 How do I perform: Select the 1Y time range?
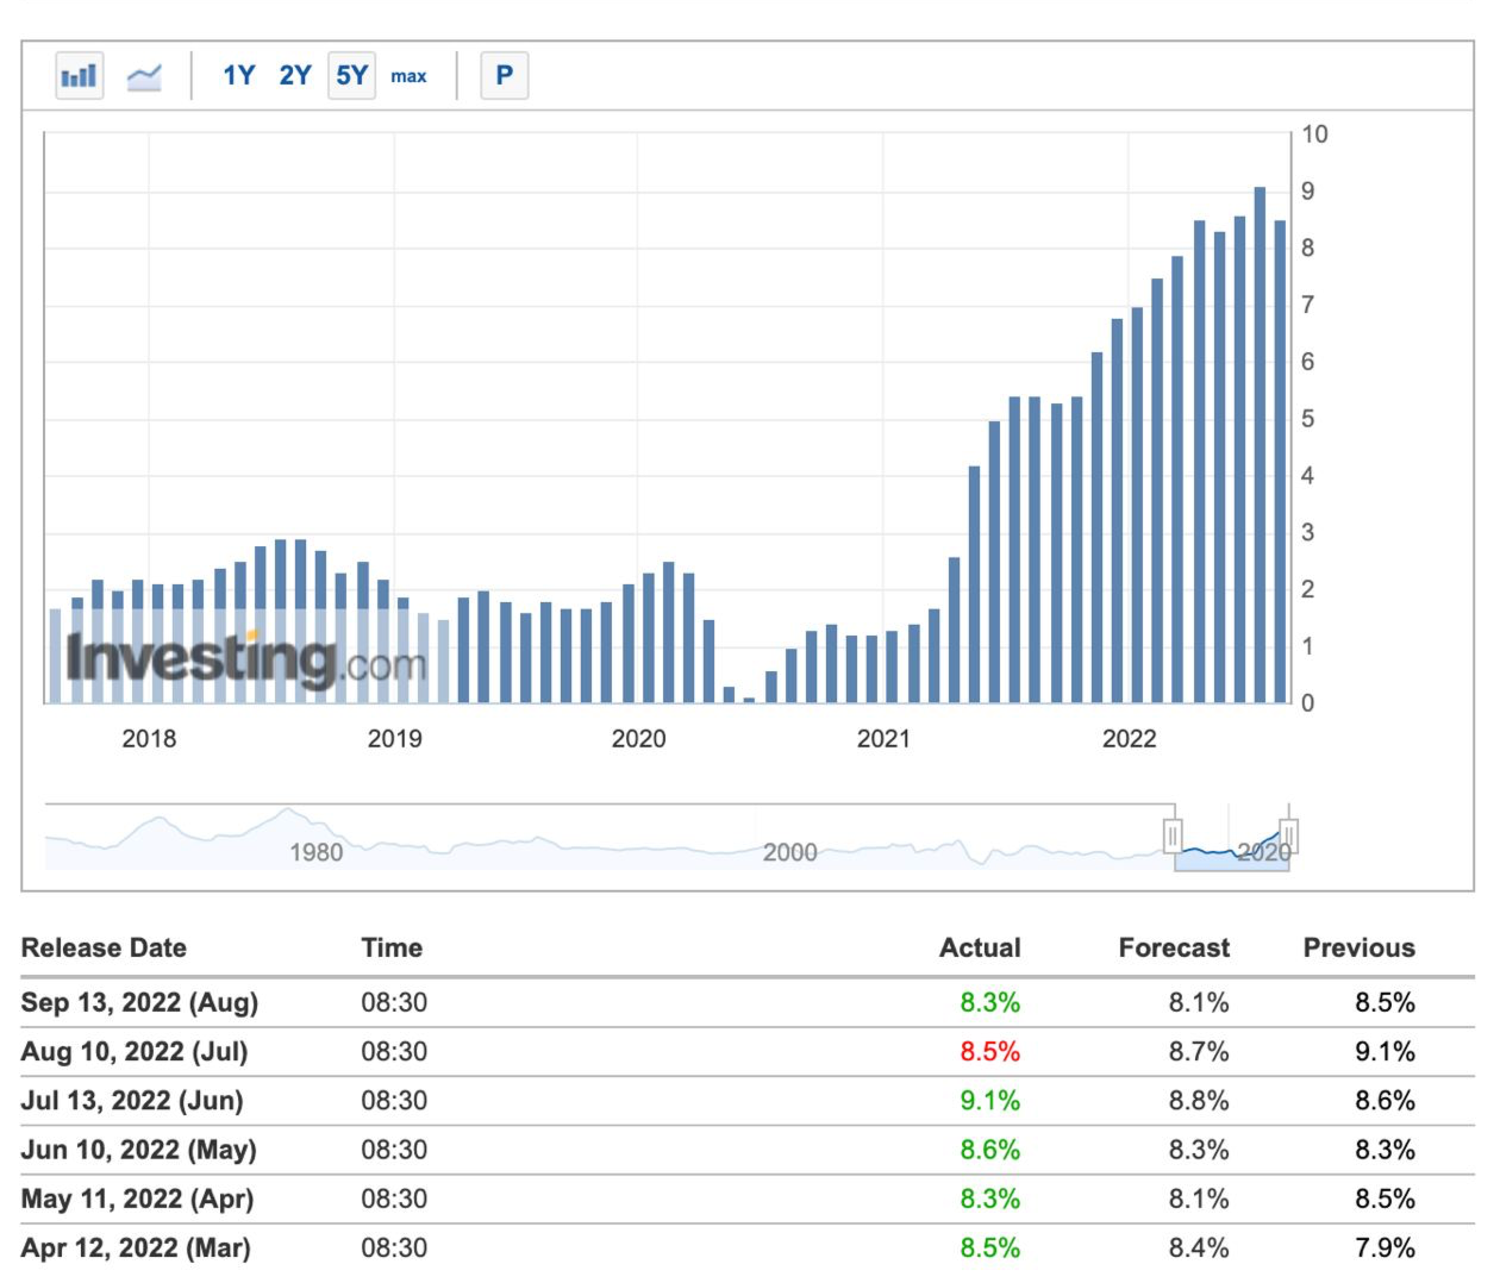coord(238,75)
